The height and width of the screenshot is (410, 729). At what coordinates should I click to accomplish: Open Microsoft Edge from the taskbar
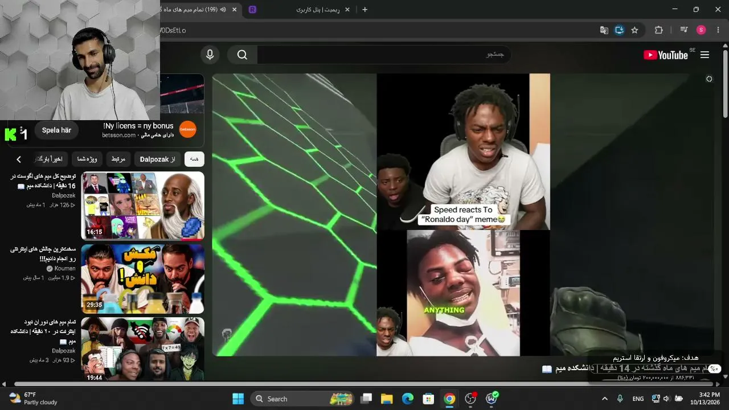click(408, 399)
